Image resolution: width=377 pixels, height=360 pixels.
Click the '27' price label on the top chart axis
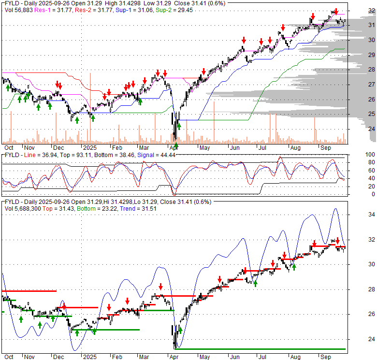(x=372, y=85)
